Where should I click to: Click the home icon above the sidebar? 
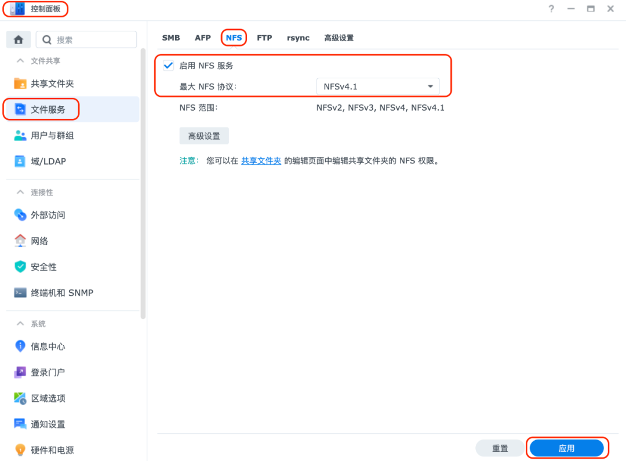[18, 39]
